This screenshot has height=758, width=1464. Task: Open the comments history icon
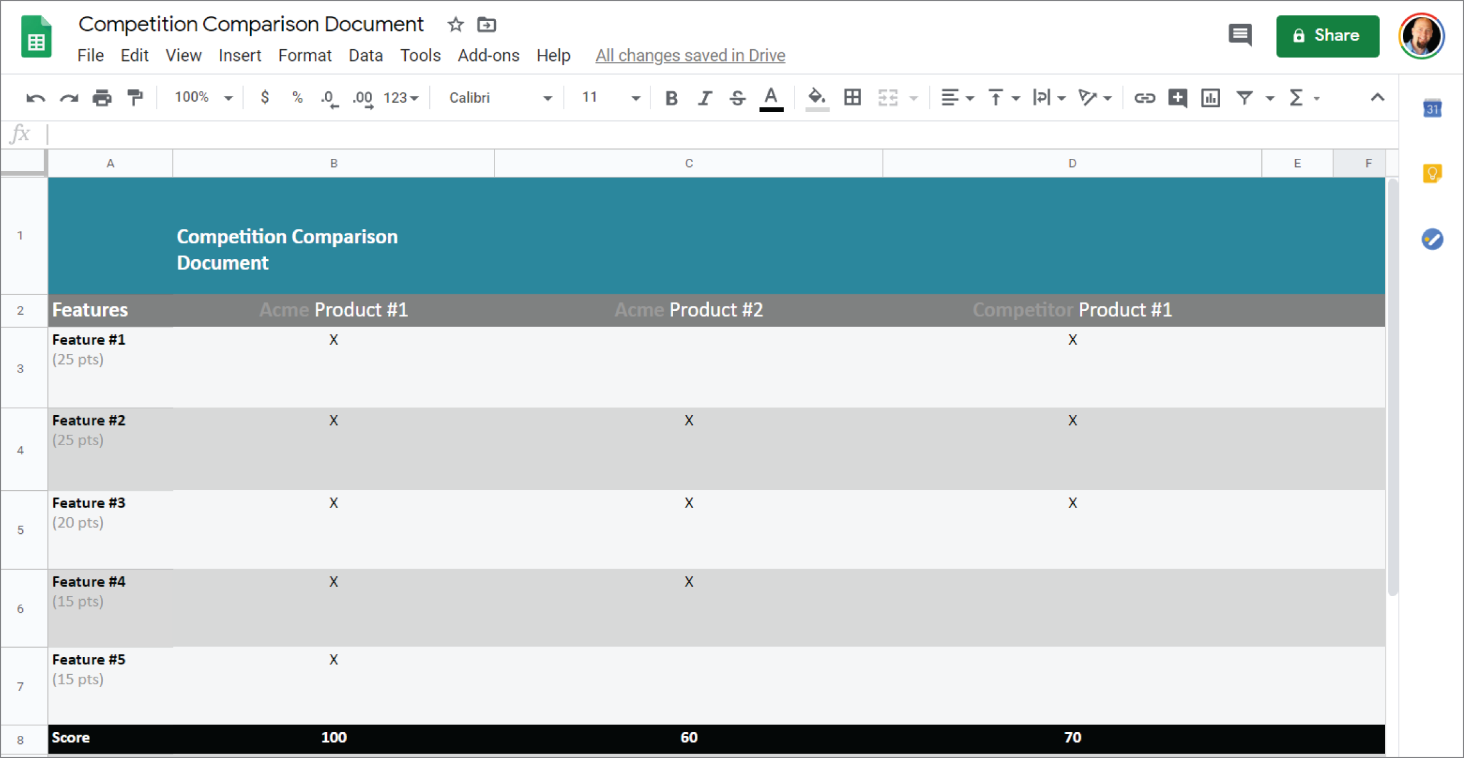[1240, 35]
